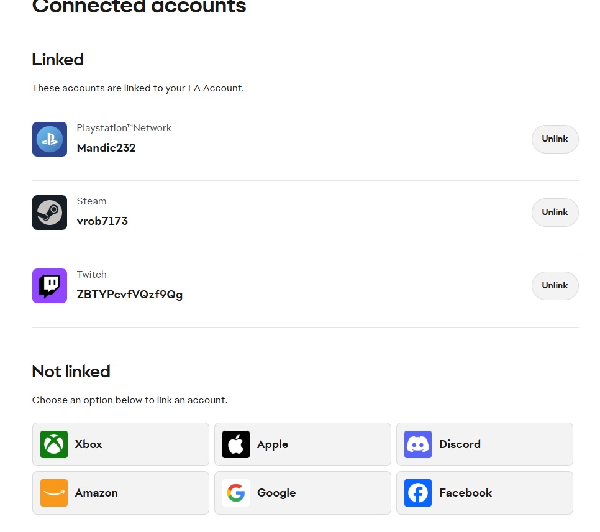Select the Mandic232 PlayStation username text
Viewport: 600px width, 532px height.
106,148
